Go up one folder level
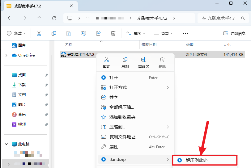The image size is (251, 168). point(39,18)
